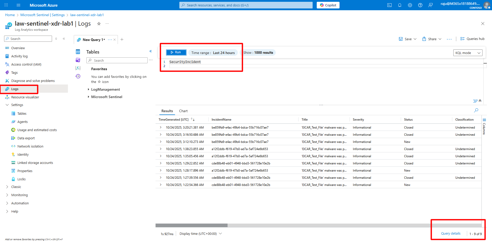Change Display time UTC dropdown
The height and width of the screenshot is (242, 492).
click(201, 234)
